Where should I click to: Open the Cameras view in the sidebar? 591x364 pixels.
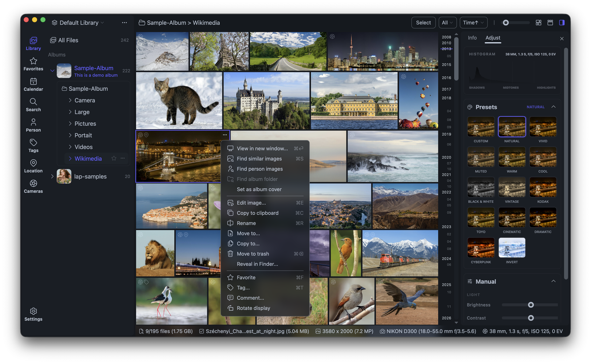33,186
